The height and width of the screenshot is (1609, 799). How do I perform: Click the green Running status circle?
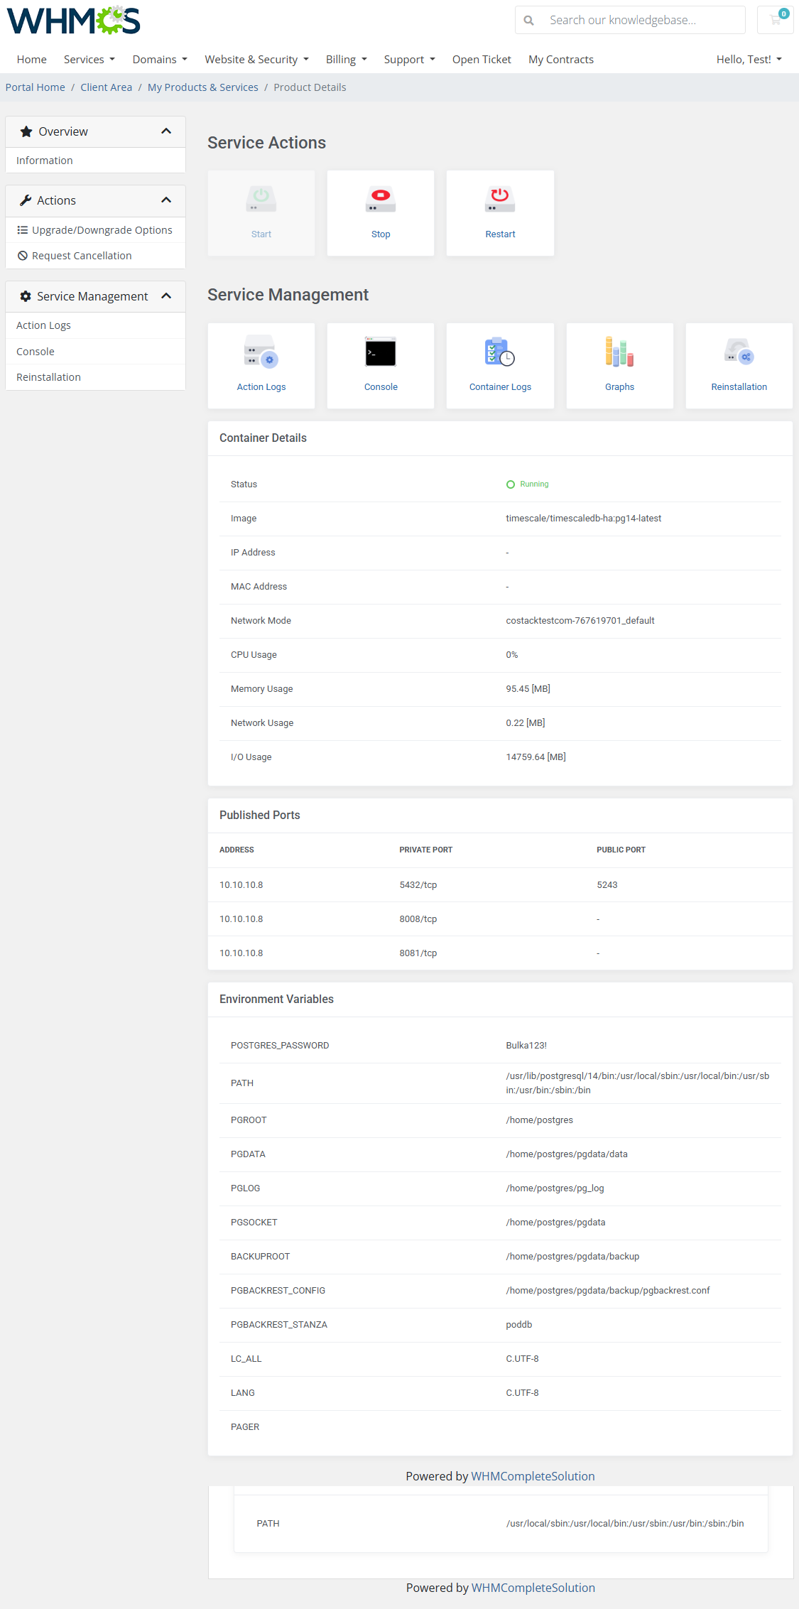(x=511, y=484)
